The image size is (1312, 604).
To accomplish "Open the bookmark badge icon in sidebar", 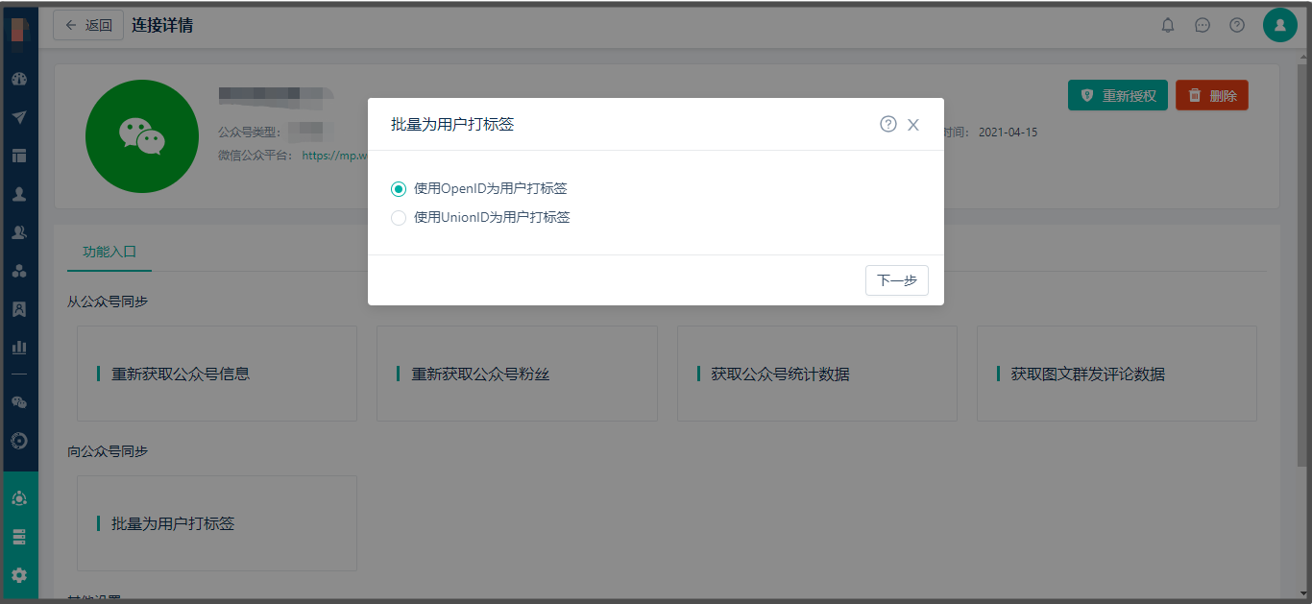I will click(19, 309).
